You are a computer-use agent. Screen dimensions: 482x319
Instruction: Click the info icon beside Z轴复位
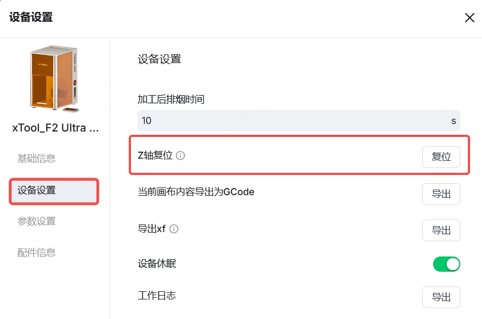[x=181, y=156]
